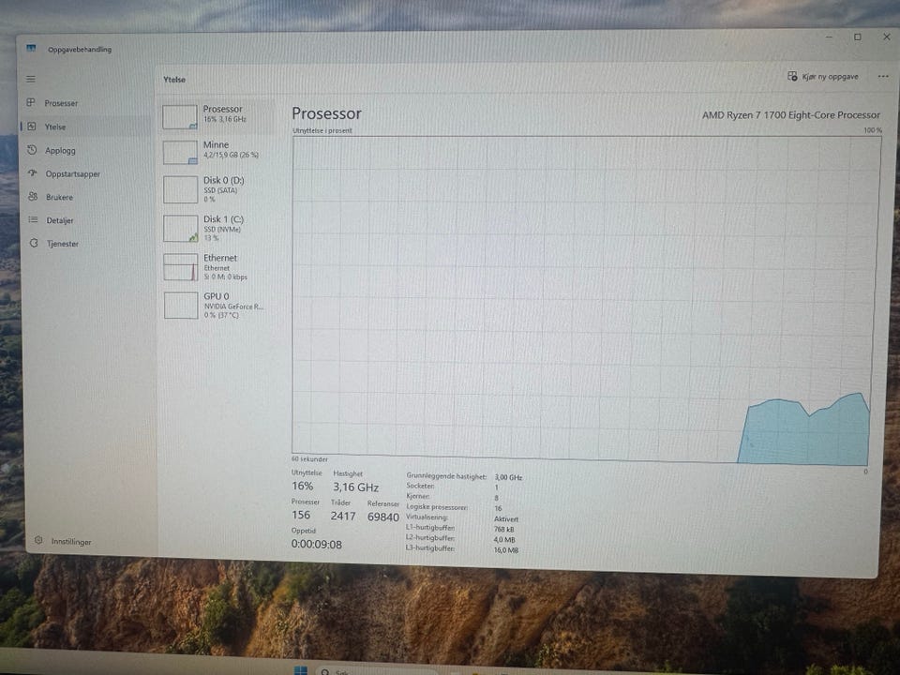This screenshot has width=900, height=675.
Task: Click the Oppgavebehandling app icon in title bar
Action: (x=31, y=48)
